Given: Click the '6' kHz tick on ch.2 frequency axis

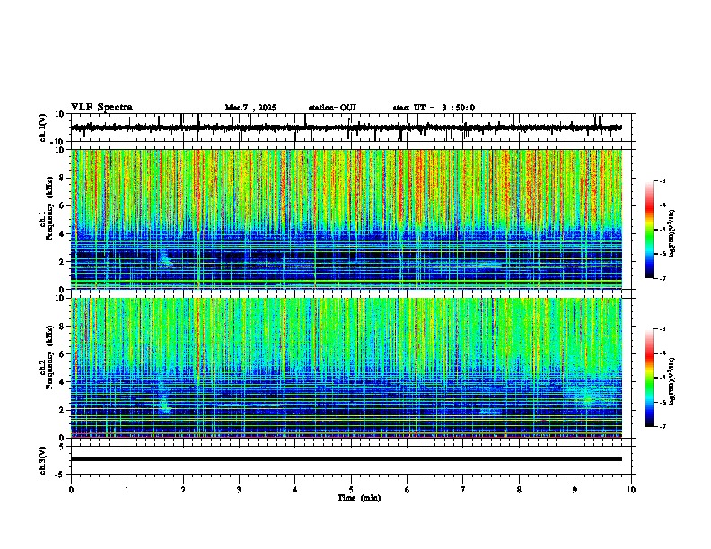Looking at the screenshot, I should point(63,354).
